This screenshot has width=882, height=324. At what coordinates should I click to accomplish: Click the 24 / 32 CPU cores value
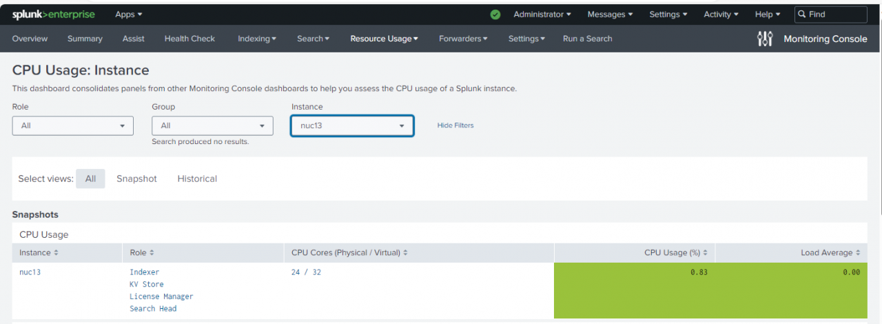(x=306, y=272)
